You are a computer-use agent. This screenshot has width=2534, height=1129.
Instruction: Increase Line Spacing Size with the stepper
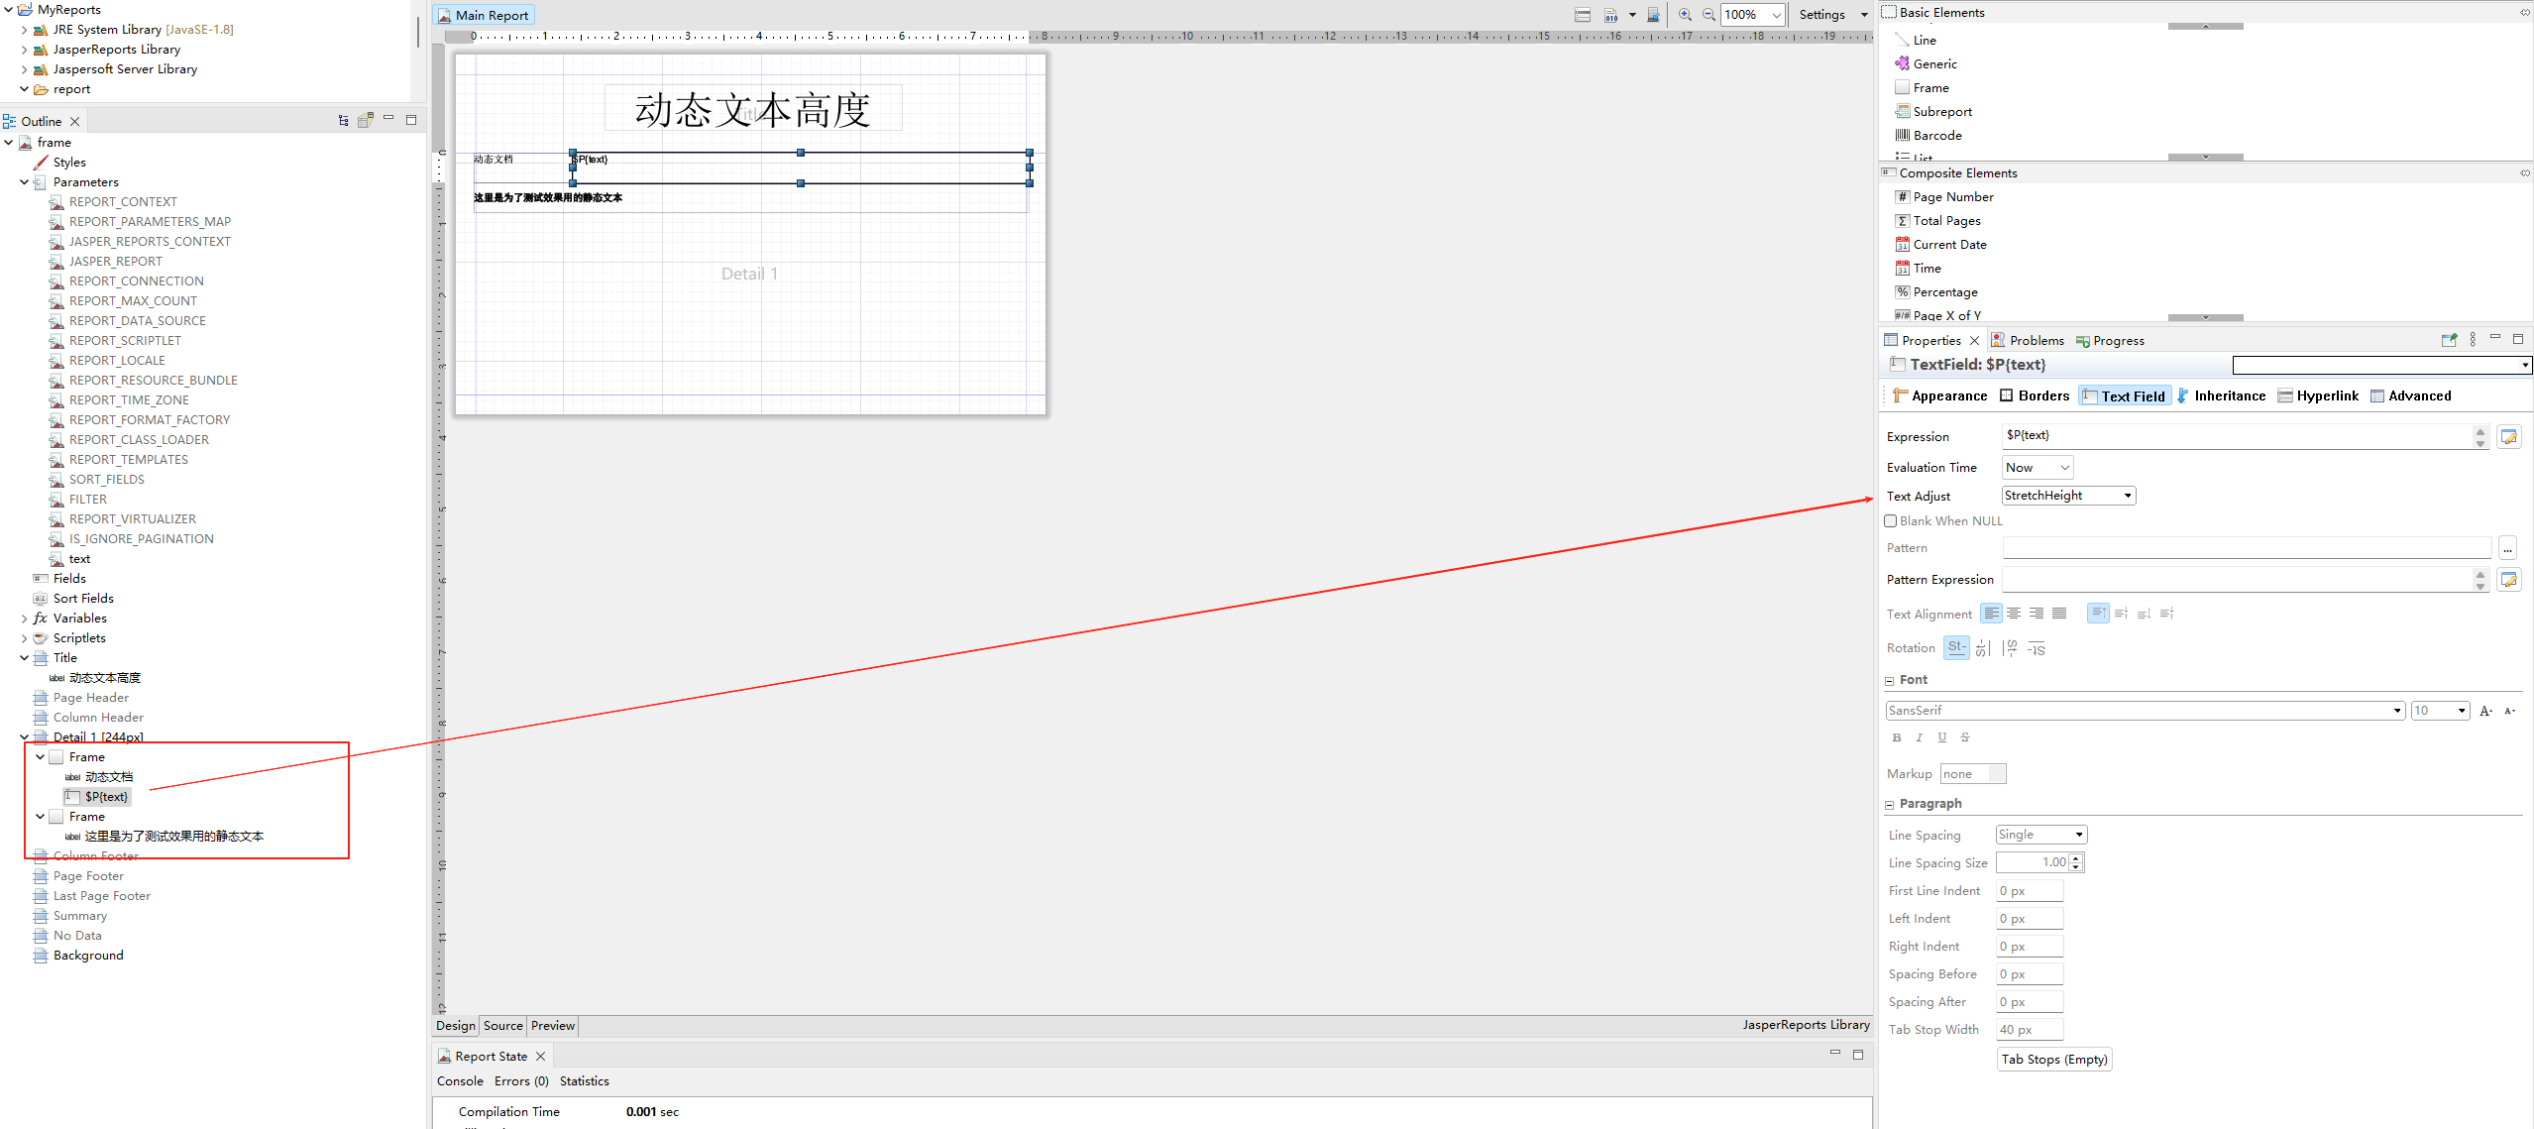(2077, 857)
